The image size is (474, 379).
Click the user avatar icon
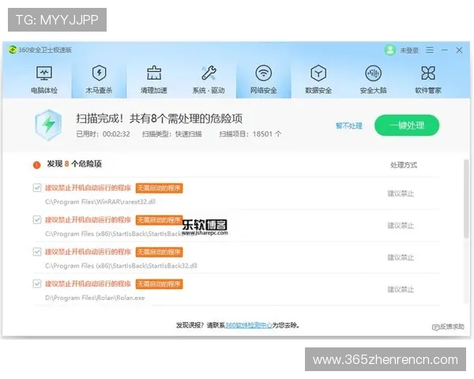390,50
